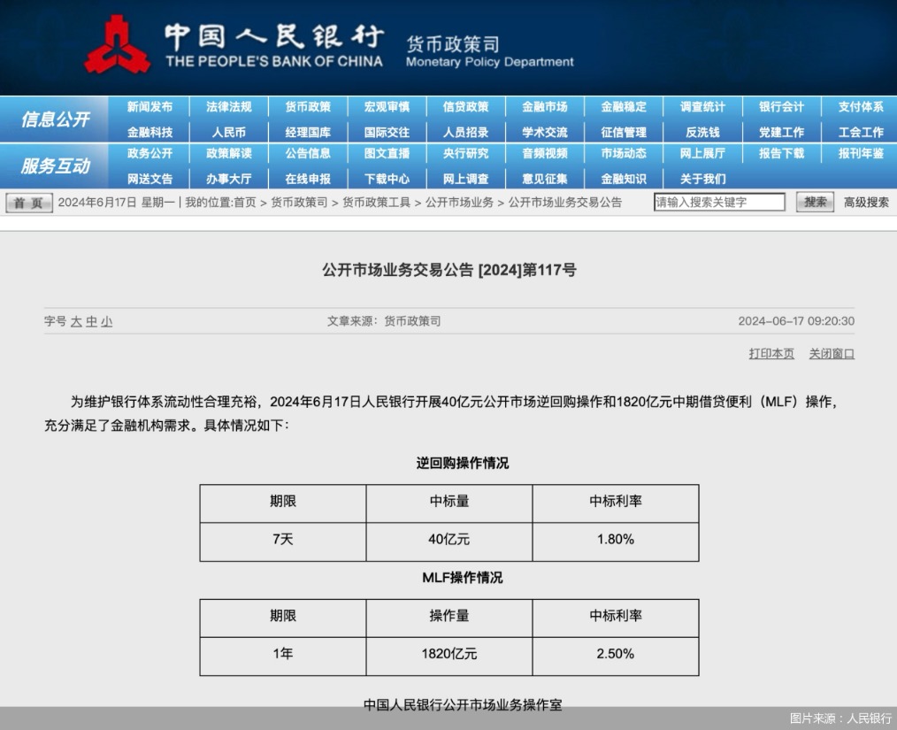Select the timestamp 2024-06-17 09:20:30
Image resolution: width=897 pixels, height=730 pixels.
point(796,321)
